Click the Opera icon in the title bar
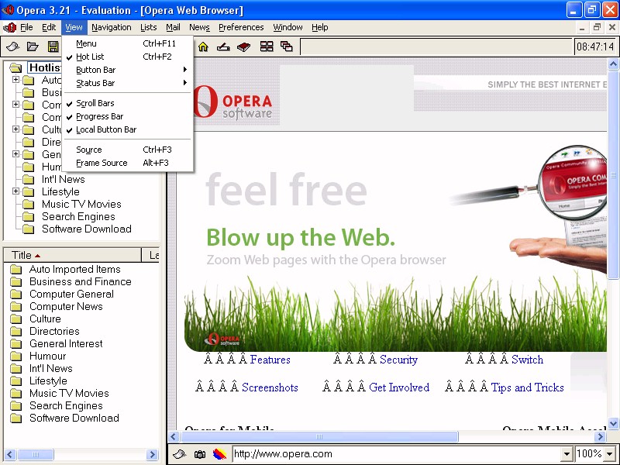The height and width of the screenshot is (465, 620). tap(8, 9)
